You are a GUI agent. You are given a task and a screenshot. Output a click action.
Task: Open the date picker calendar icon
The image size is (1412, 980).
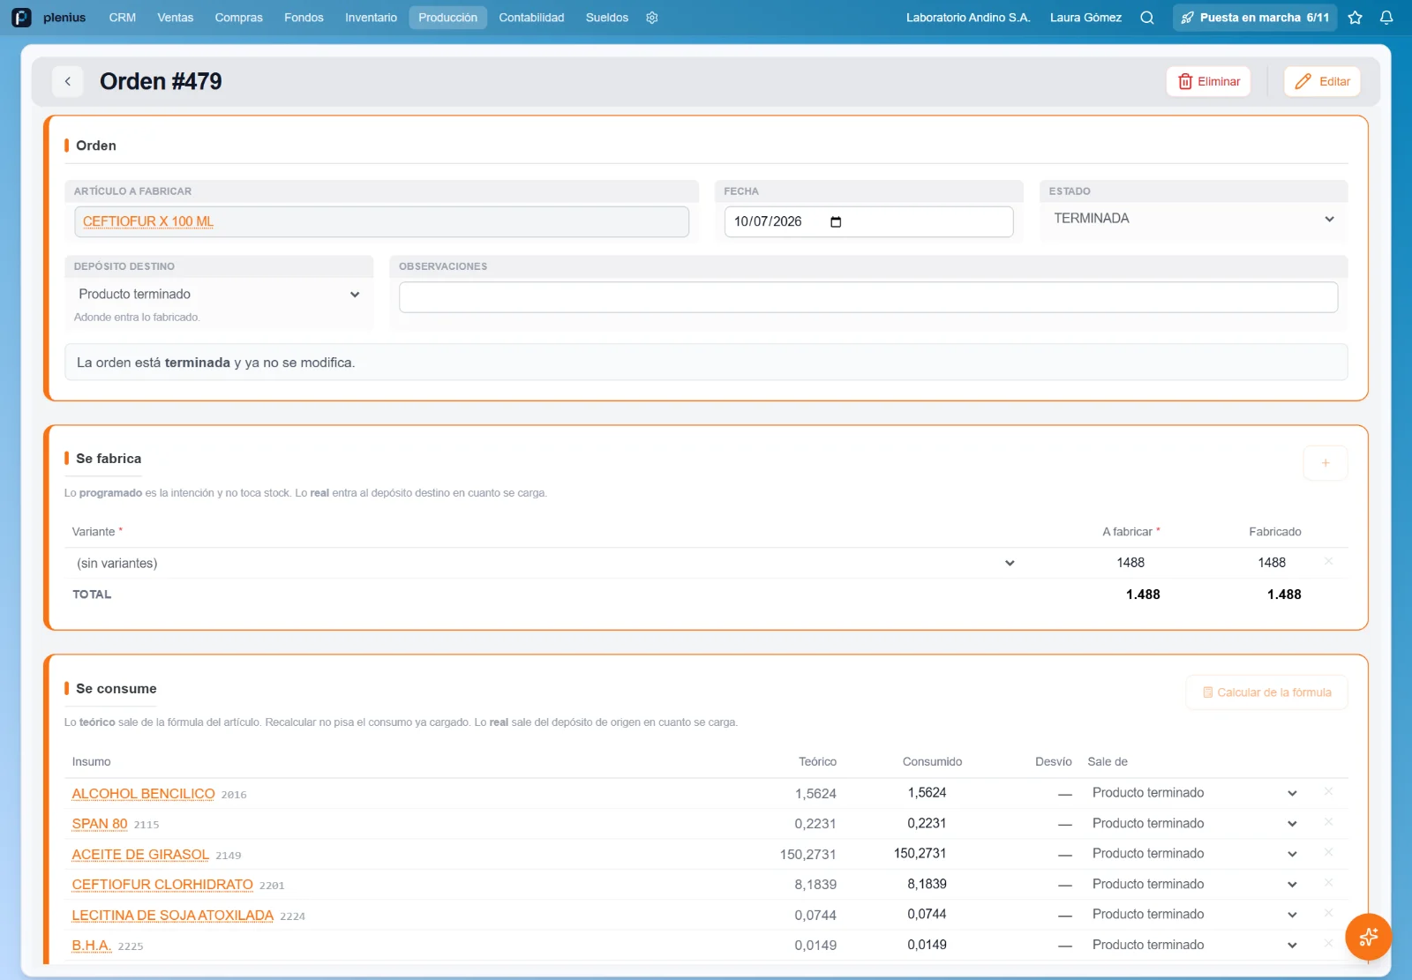tap(836, 221)
